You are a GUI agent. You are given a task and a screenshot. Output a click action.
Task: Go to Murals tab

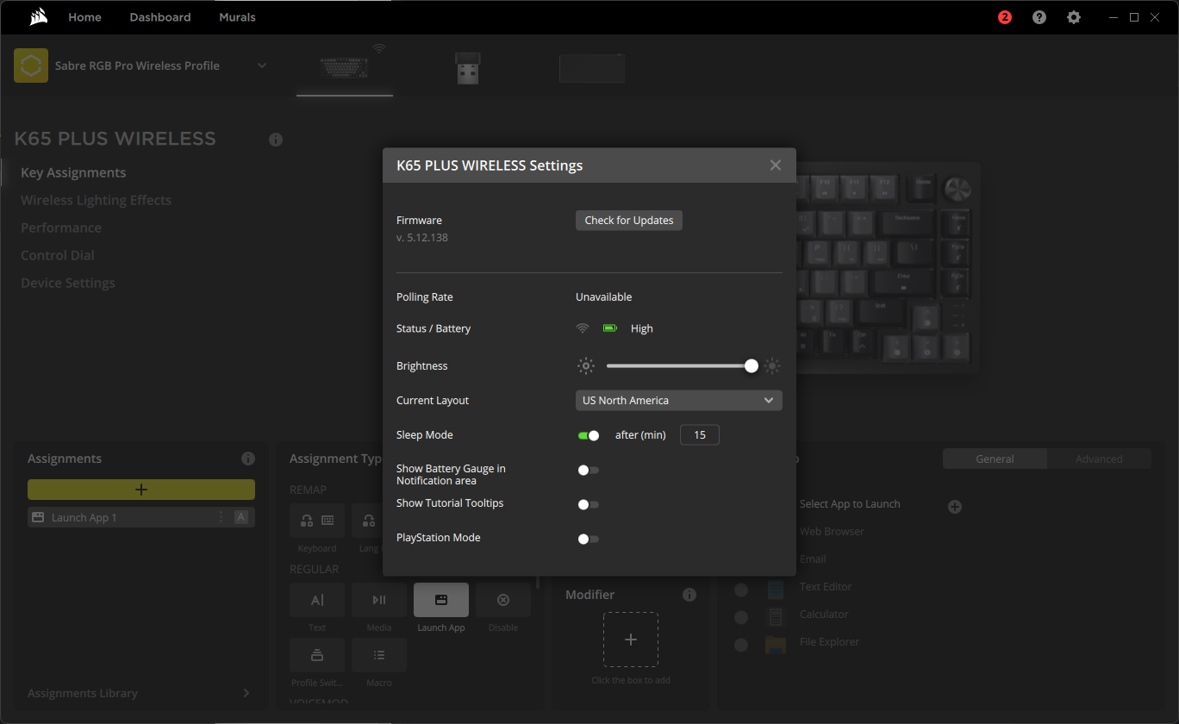tap(237, 17)
